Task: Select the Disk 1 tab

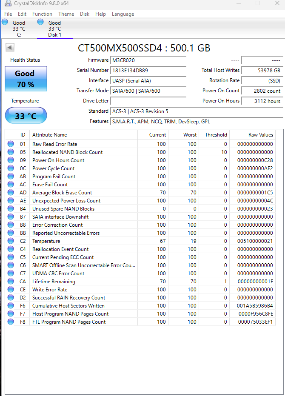Action: 55,28
